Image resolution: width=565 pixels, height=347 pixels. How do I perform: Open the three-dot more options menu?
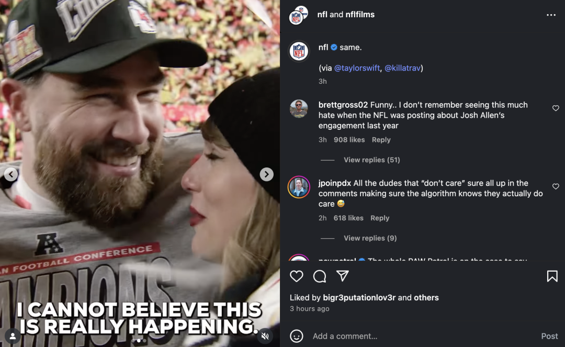click(x=551, y=15)
